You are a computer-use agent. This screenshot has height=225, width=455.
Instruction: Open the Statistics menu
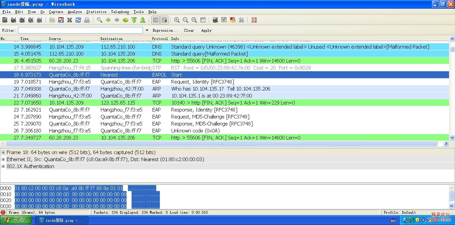click(97, 12)
